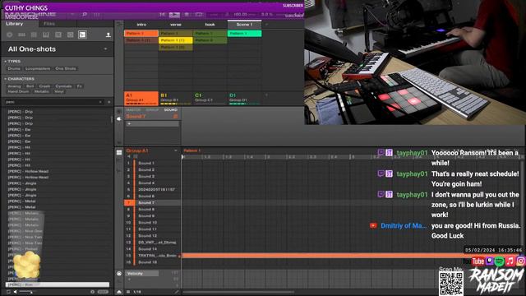Open the Group A1 dropdown arrow

tap(175, 150)
